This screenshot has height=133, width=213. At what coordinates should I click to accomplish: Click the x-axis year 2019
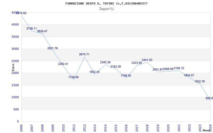point(158,128)
